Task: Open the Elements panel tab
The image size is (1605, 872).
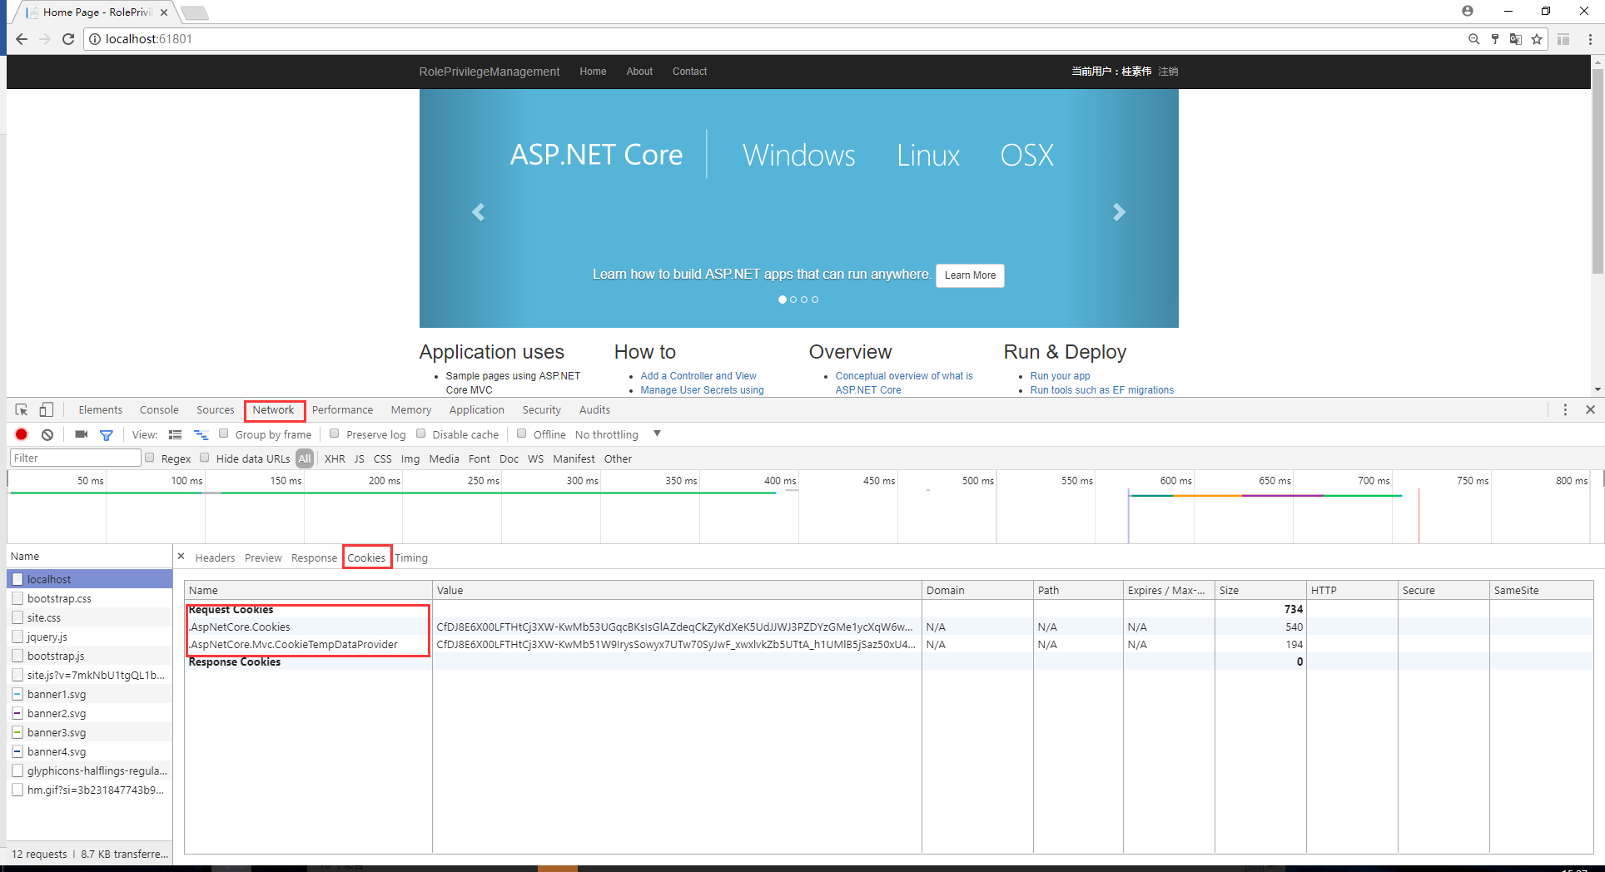Action: (x=100, y=409)
